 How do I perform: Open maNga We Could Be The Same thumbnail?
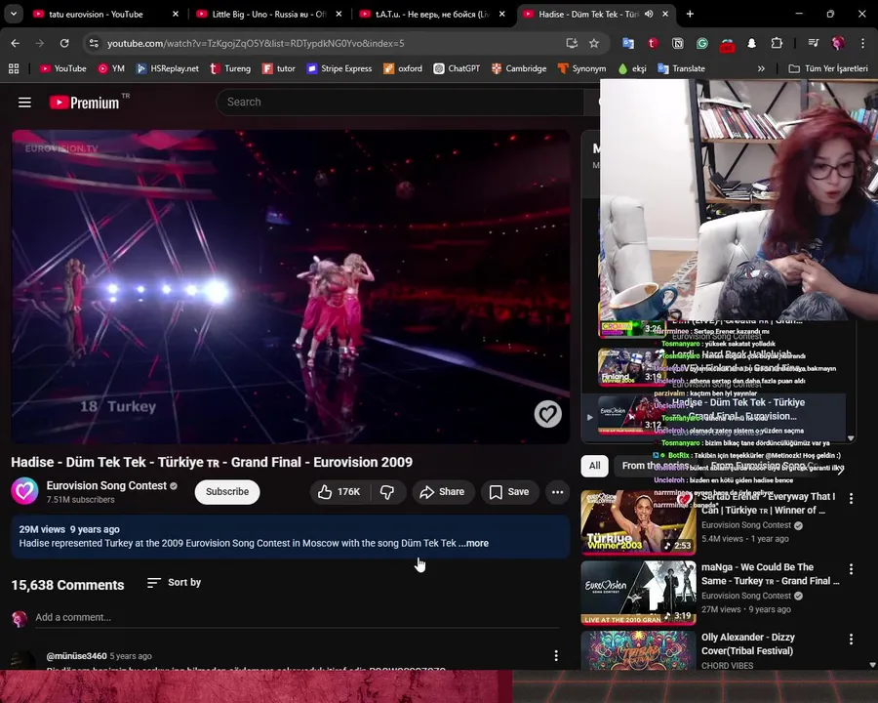coord(638,593)
